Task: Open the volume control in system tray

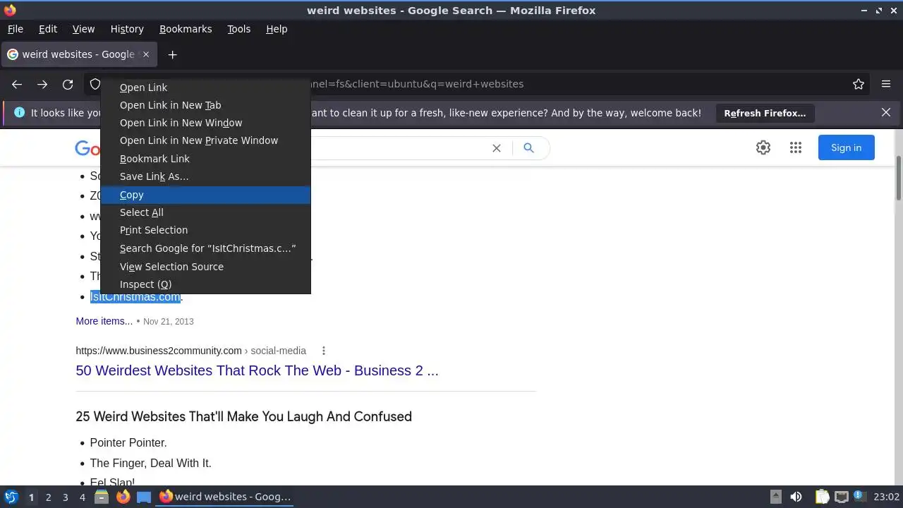Action: point(796,497)
